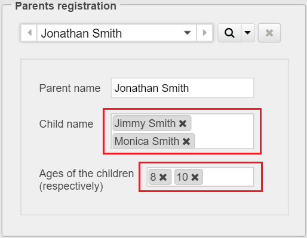Click the gray X clear button

click(x=269, y=33)
